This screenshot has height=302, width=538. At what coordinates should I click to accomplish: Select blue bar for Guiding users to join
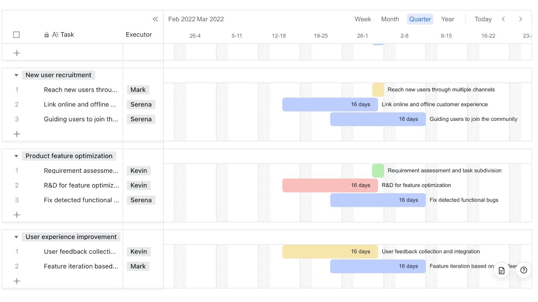[378, 119]
